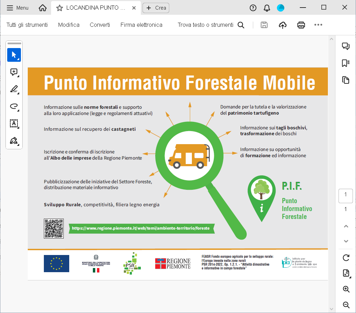The image size is (356, 313).
Task: Open the Menu hamburger button
Action: point(17,8)
